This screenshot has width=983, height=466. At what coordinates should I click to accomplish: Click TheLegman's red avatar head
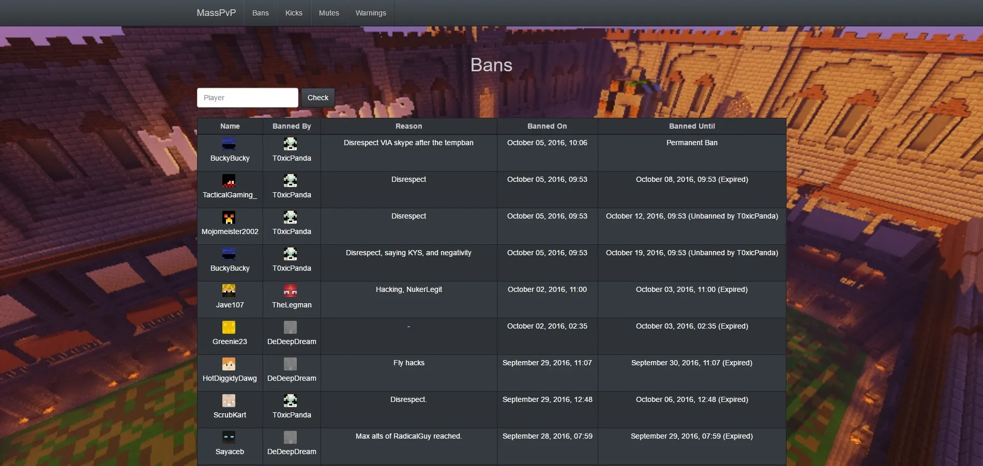[x=290, y=291]
